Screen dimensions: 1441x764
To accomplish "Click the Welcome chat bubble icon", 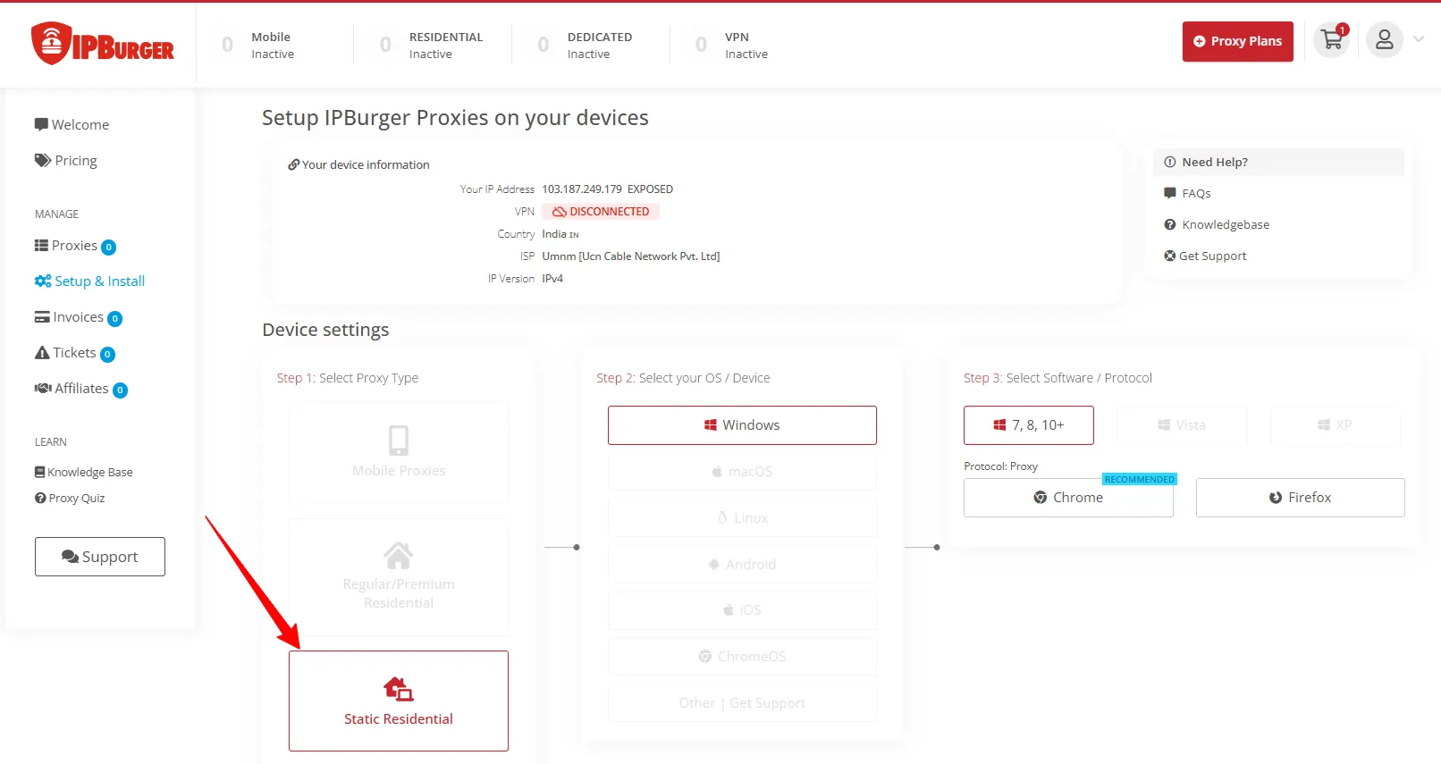I will pyautogui.click(x=41, y=124).
